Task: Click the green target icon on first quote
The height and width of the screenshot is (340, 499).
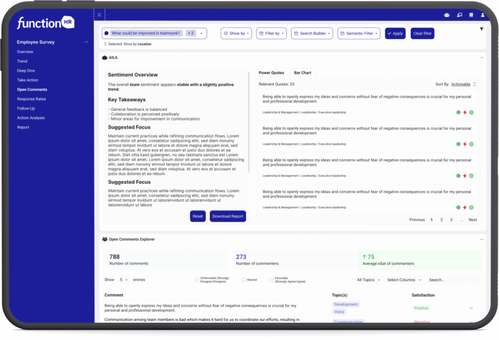Action: [x=471, y=112]
